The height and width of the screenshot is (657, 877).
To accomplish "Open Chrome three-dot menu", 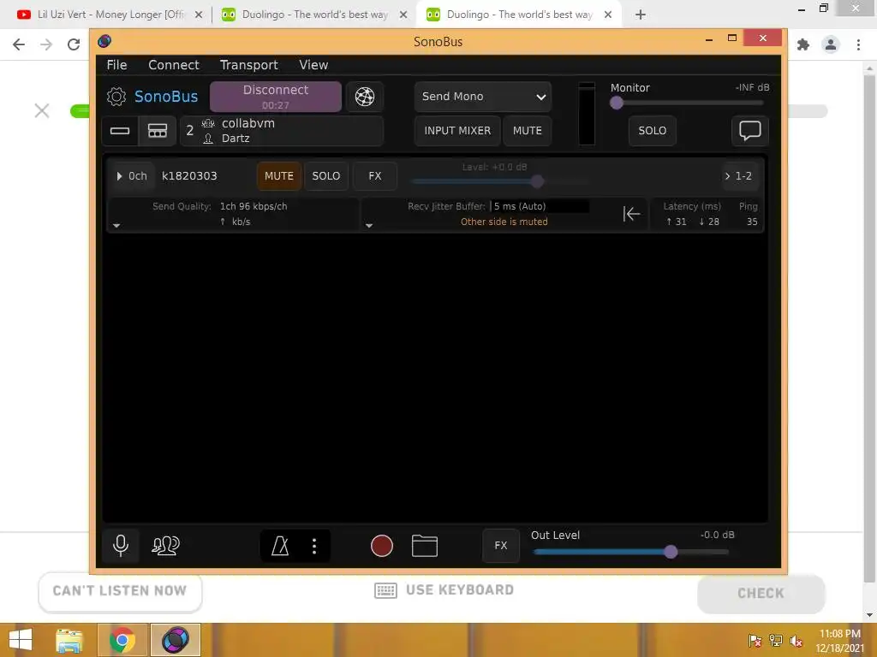I will click(x=858, y=44).
